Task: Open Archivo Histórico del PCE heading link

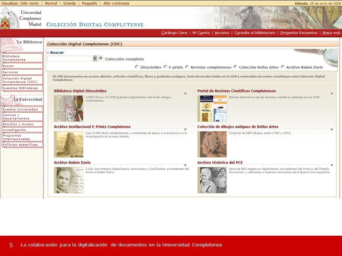Action: 220,162
